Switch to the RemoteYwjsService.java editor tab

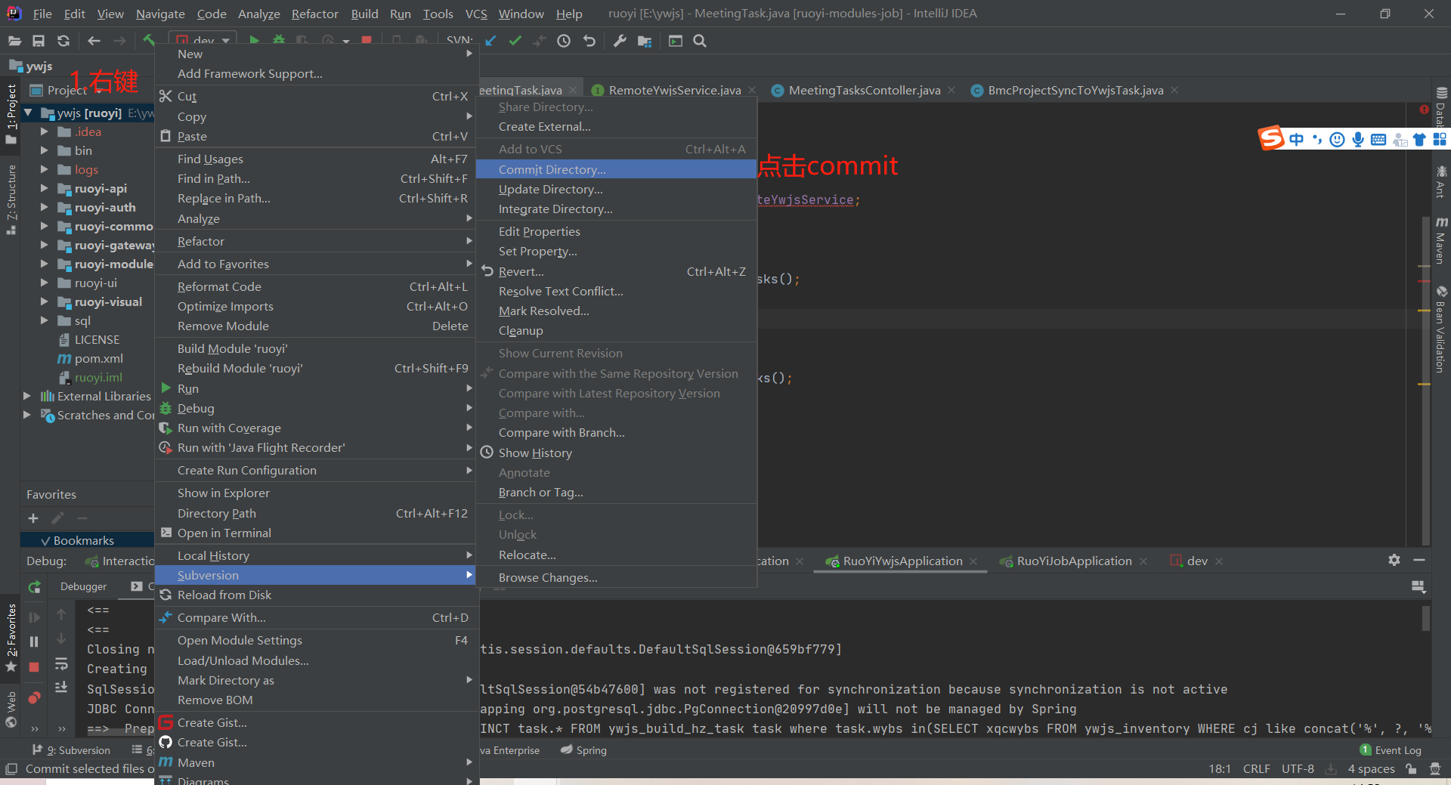tap(674, 90)
